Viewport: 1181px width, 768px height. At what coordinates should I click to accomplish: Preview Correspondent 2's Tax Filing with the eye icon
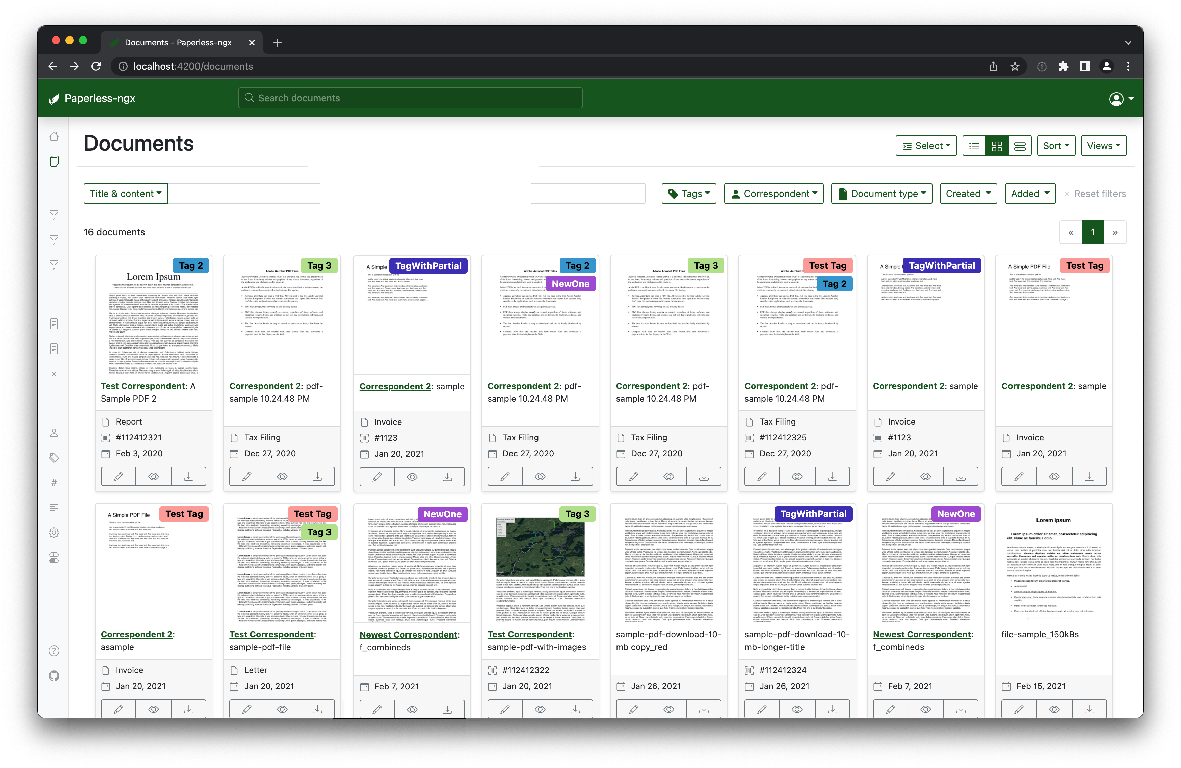click(x=282, y=476)
